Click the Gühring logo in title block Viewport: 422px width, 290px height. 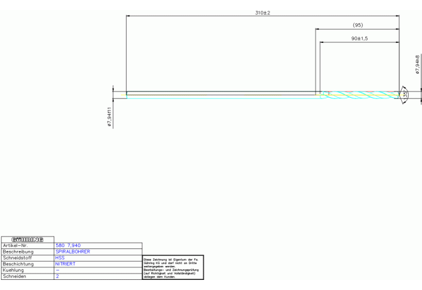pyautogui.click(x=28, y=239)
